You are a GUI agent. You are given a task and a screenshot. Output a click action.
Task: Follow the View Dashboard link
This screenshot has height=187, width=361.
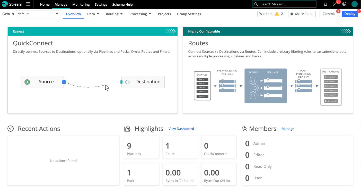(181, 129)
